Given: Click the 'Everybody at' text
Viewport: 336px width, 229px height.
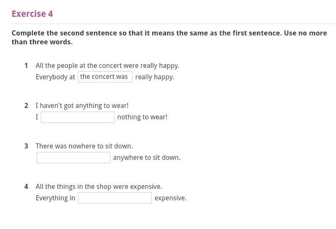Looking at the screenshot, I should click(55, 77).
